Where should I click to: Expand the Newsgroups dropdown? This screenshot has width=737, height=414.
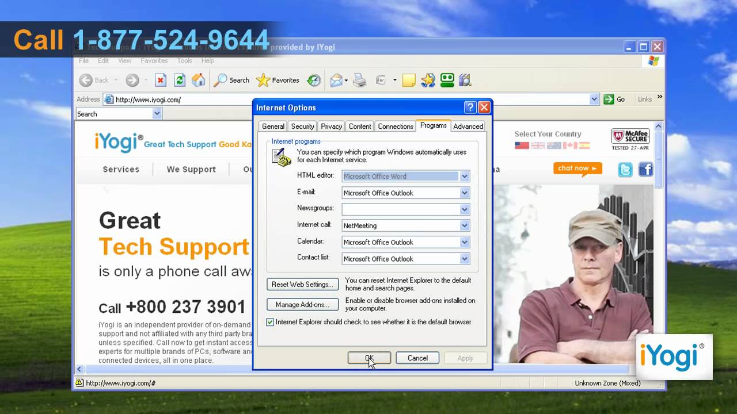[465, 209]
